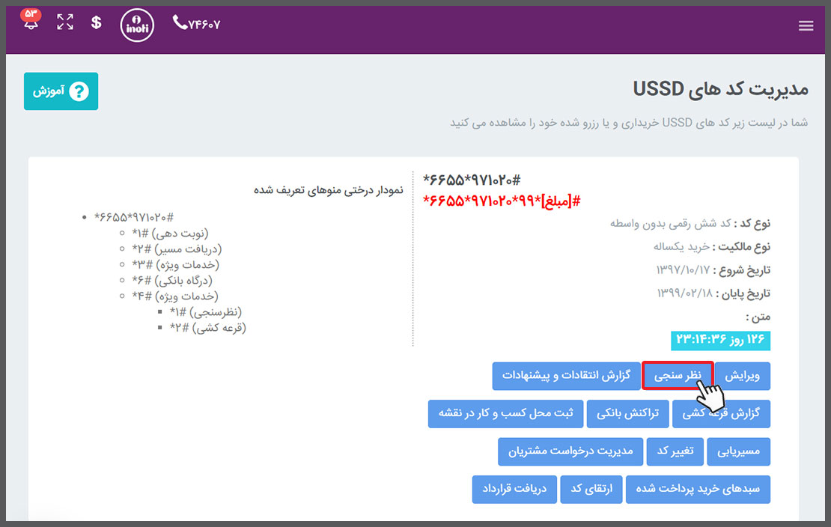The height and width of the screenshot is (527, 831).
Task: Toggle fullscreen with the expand arrows icon
Action: [65, 22]
